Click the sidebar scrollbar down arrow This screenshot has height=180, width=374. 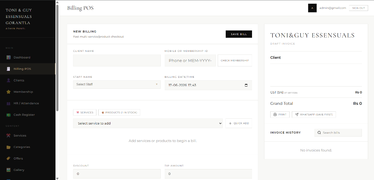[57, 178]
